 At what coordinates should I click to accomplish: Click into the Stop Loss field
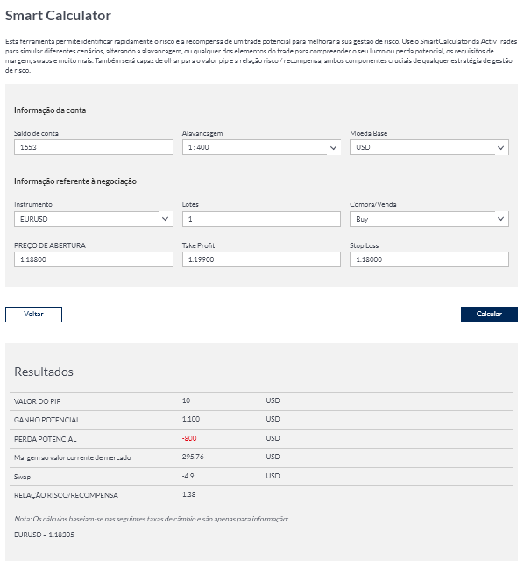pyautogui.click(x=428, y=259)
